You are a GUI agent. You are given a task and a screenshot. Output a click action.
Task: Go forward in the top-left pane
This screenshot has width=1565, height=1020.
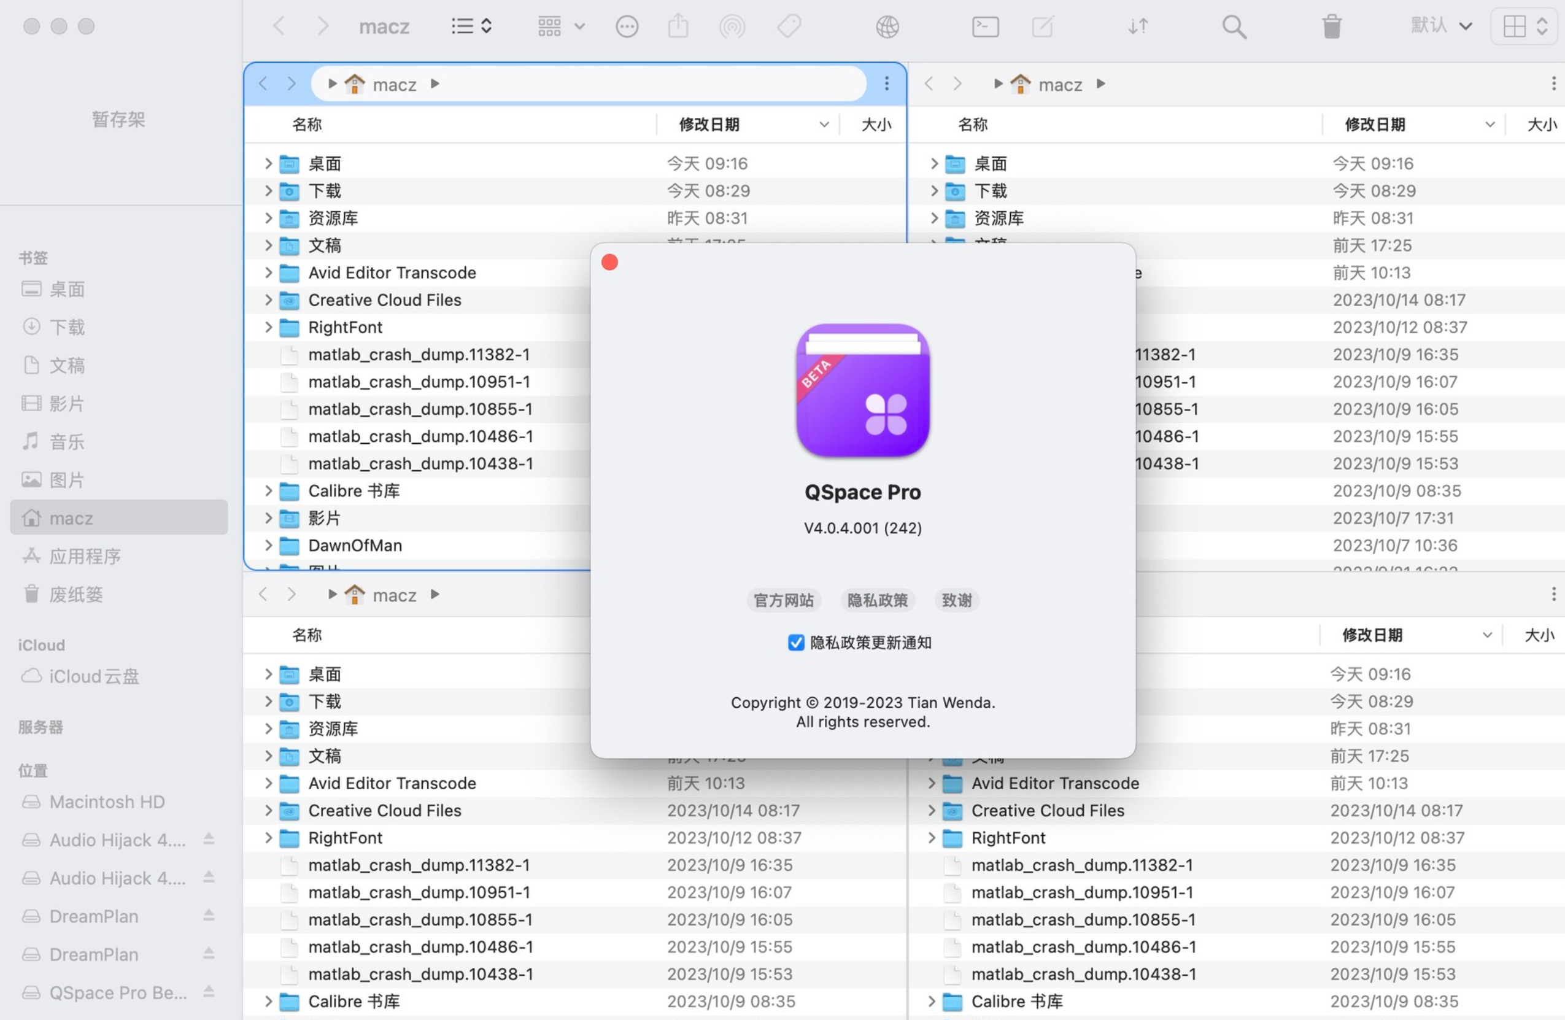coord(292,83)
